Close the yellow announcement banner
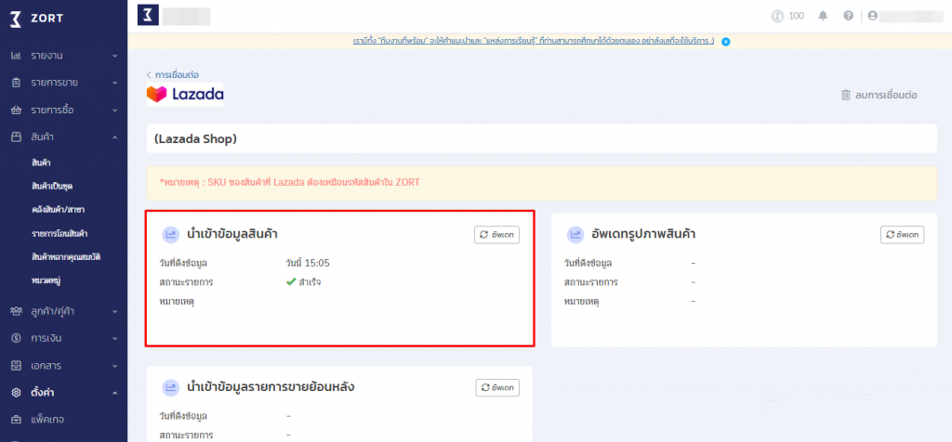The image size is (952, 442). [x=725, y=42]
